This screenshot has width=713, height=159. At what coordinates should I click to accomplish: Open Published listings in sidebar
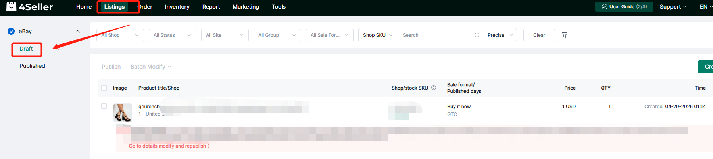click(x=32, y=66)
